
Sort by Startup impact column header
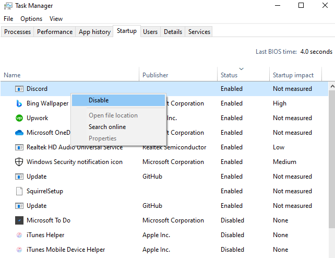coord(293,75)
